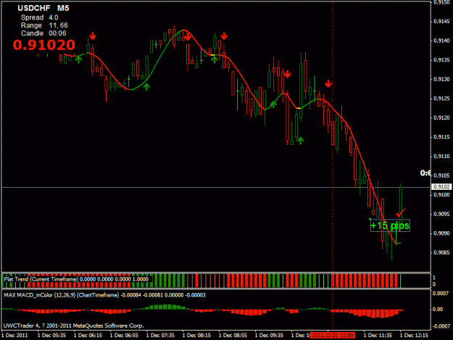Image resolution: width=453 pixels, height=340 pixels.
Task: Click the red checkmark above the pips label
Action: (x=401, y=212)
